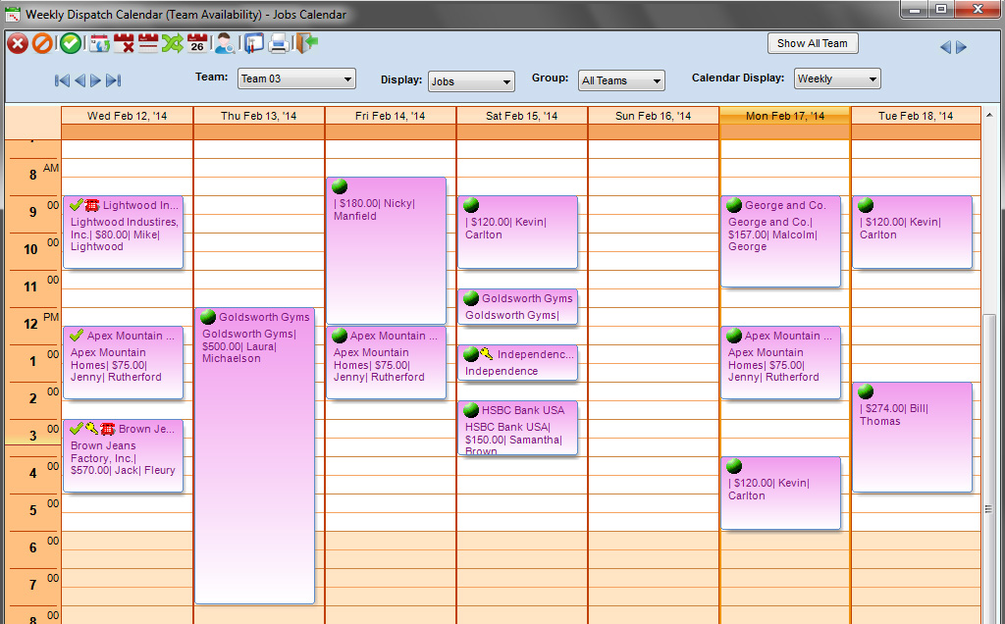Image resolution: width=1005 pixels, height=624 pixels.
Task: Click the orange cancel circle toolbar icon
Action: click(42, 43)
